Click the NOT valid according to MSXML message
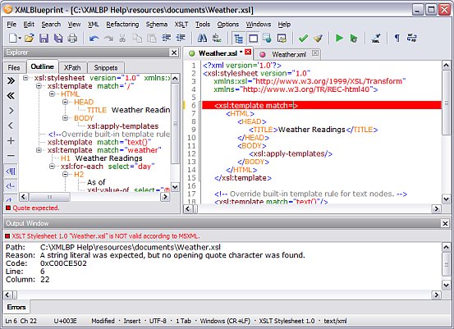 (105, 236)
